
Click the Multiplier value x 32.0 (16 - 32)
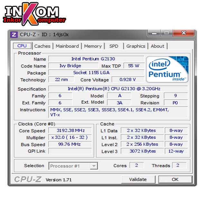(x=70, y=137)
